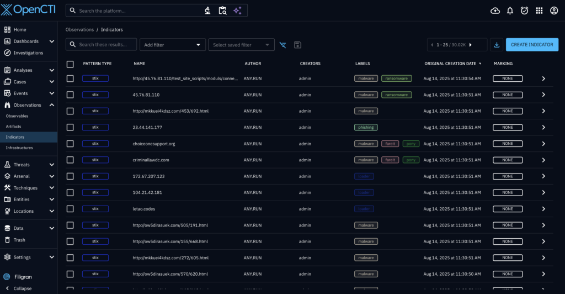Toggle the select-all checkbox in table header
The height and width of the screenshot is (294, 565).
tap(70, 64)
